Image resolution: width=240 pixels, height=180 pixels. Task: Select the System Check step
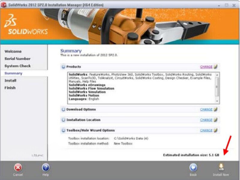(x=18, y=66)
